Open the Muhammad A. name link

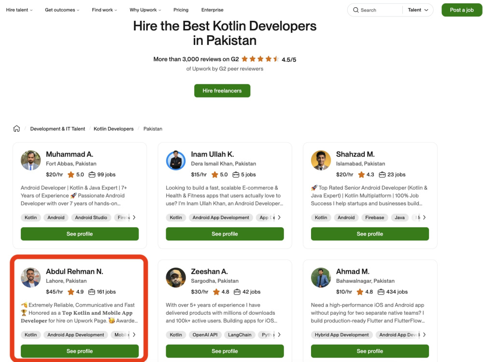tap(70, 154)
